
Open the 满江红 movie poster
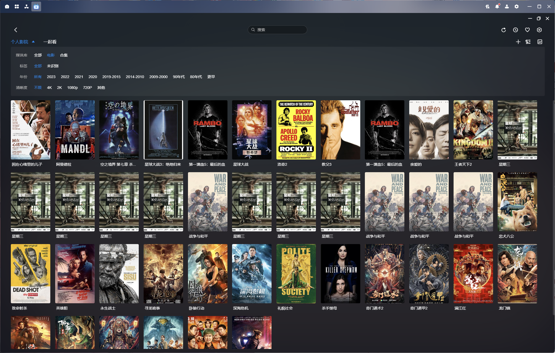pyautogui.click(x=473, y=274)
